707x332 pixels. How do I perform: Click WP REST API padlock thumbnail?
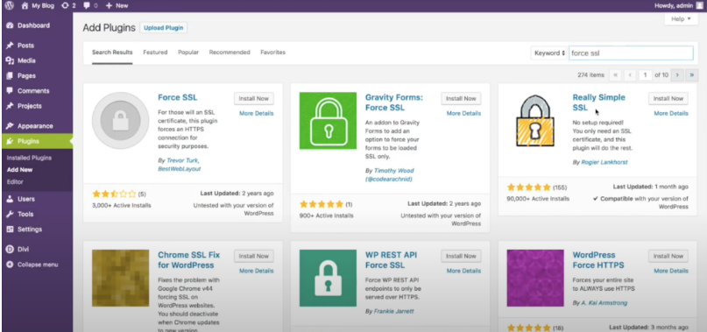(x=328, y=279)
